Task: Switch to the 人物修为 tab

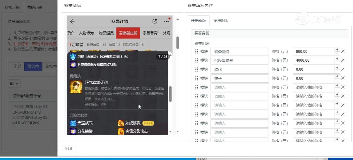Action: [x=86, y=33]
